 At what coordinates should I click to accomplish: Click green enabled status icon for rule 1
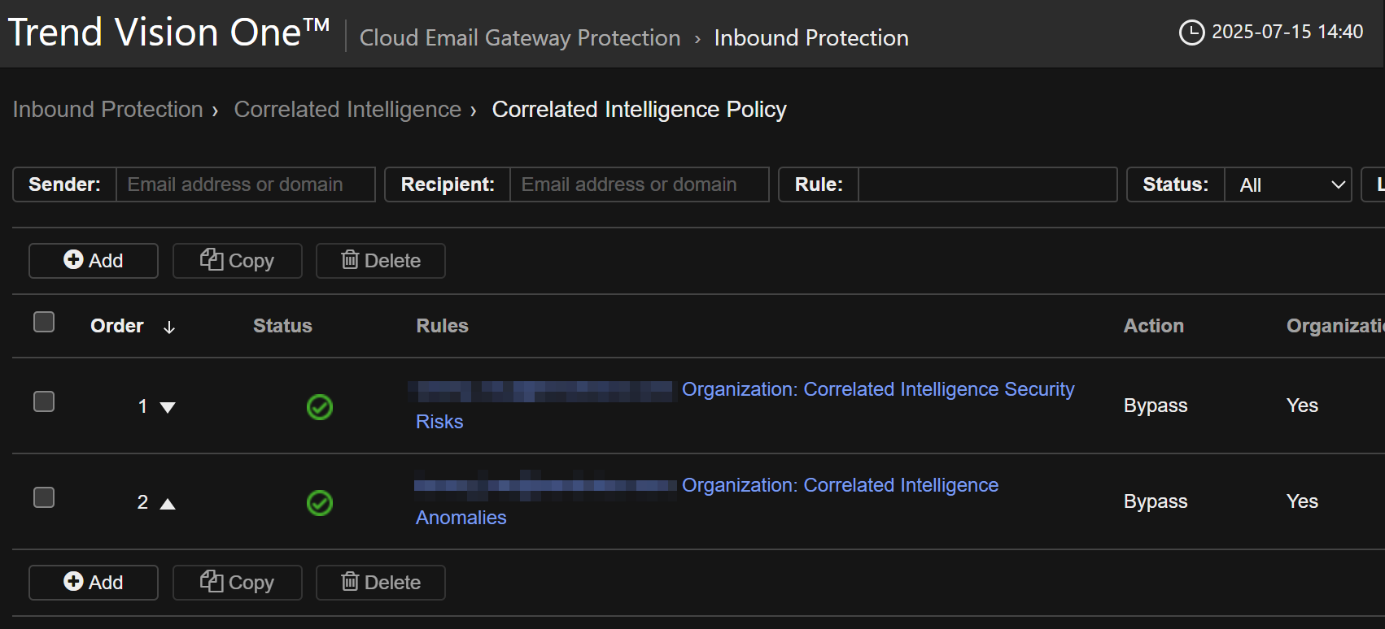point(320,406)
